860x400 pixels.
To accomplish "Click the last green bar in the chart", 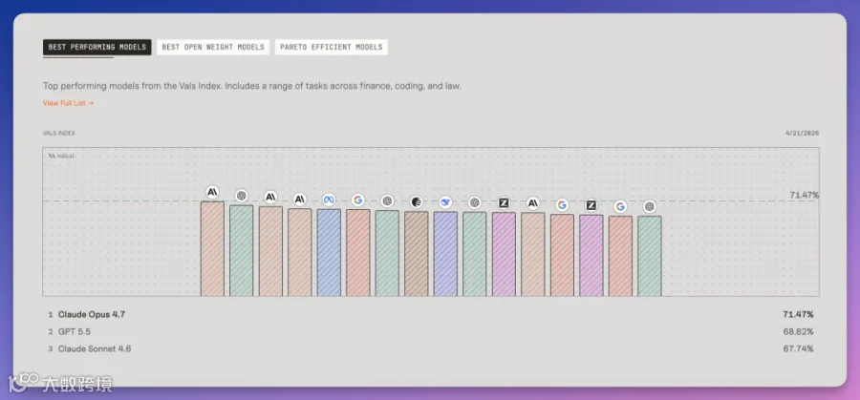I will tap(650, 256).
